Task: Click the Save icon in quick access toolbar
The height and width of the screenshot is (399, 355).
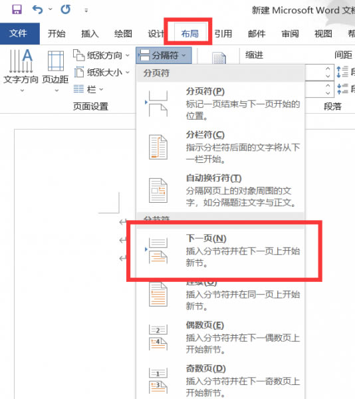Action: click(x=17, y=10)
